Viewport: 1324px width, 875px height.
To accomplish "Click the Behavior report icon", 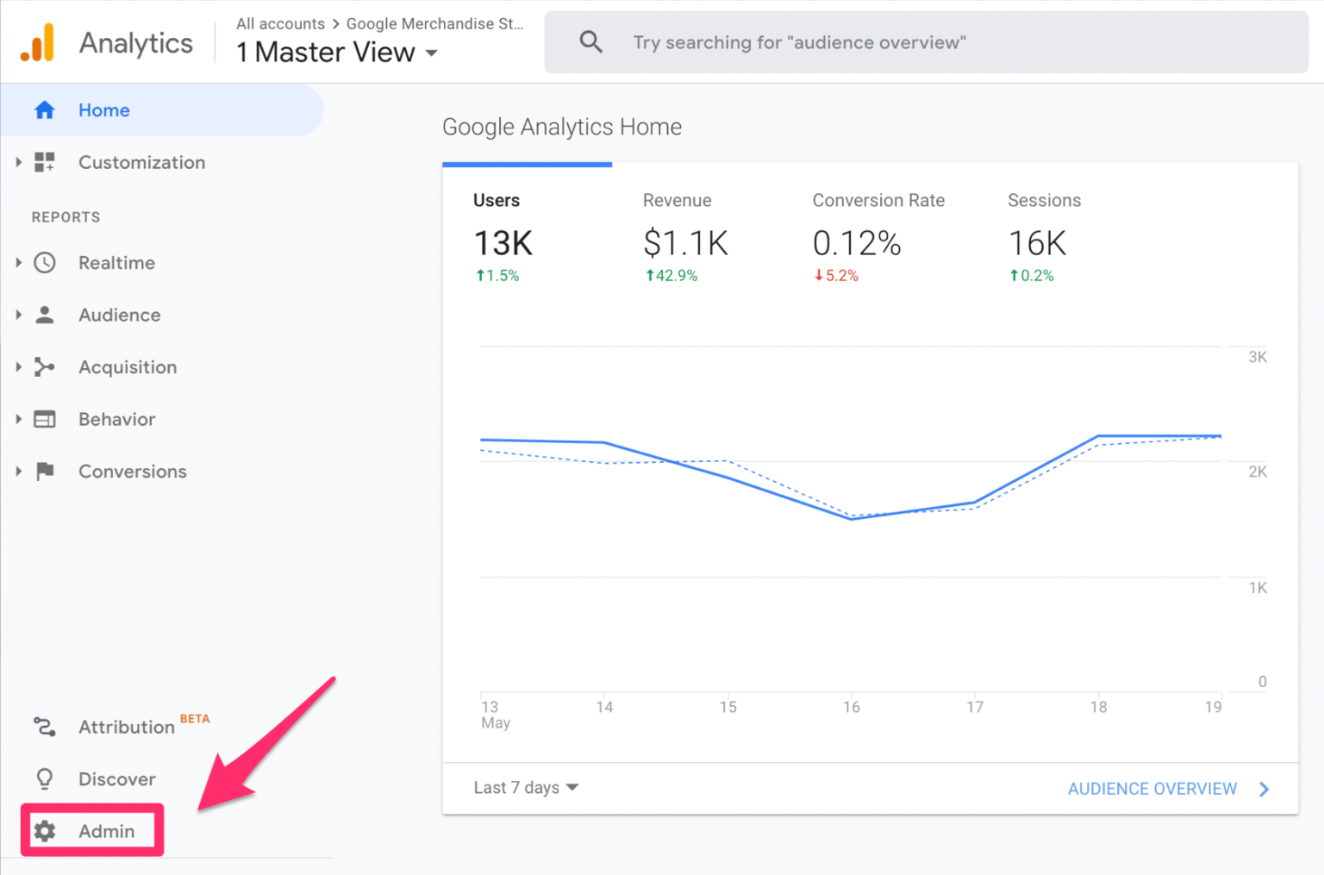I will pyautogui.click(x=44, y=419).
